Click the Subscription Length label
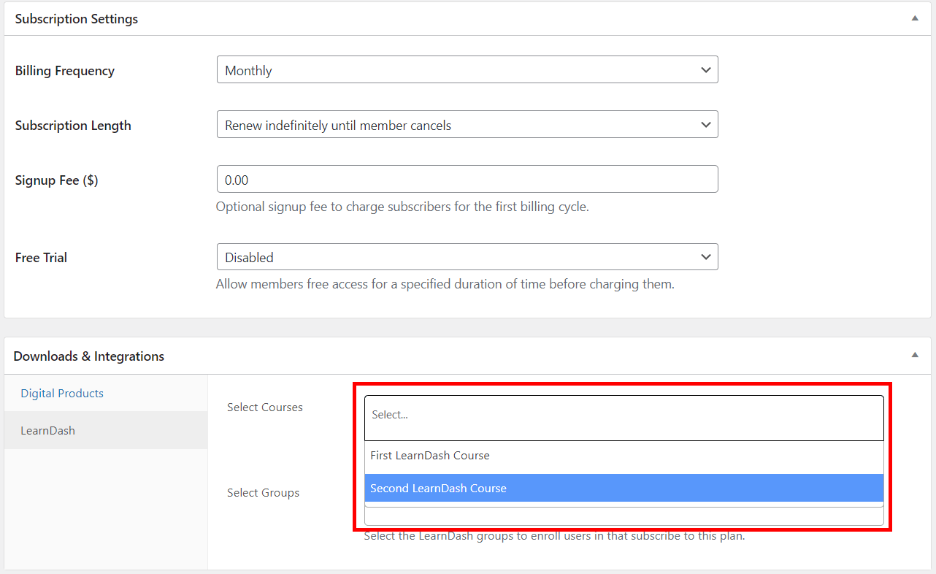936x574 pixels. coord(73,126)
